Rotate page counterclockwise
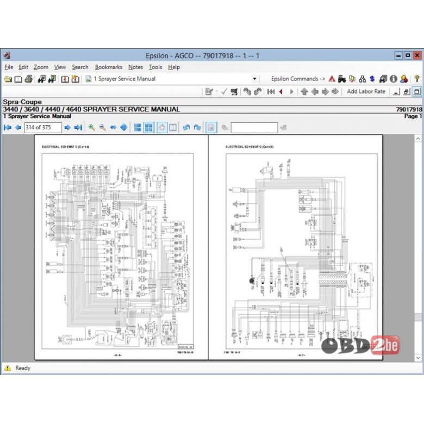The image size is (424, 424). pyautogui.click(x=186, y=127)
